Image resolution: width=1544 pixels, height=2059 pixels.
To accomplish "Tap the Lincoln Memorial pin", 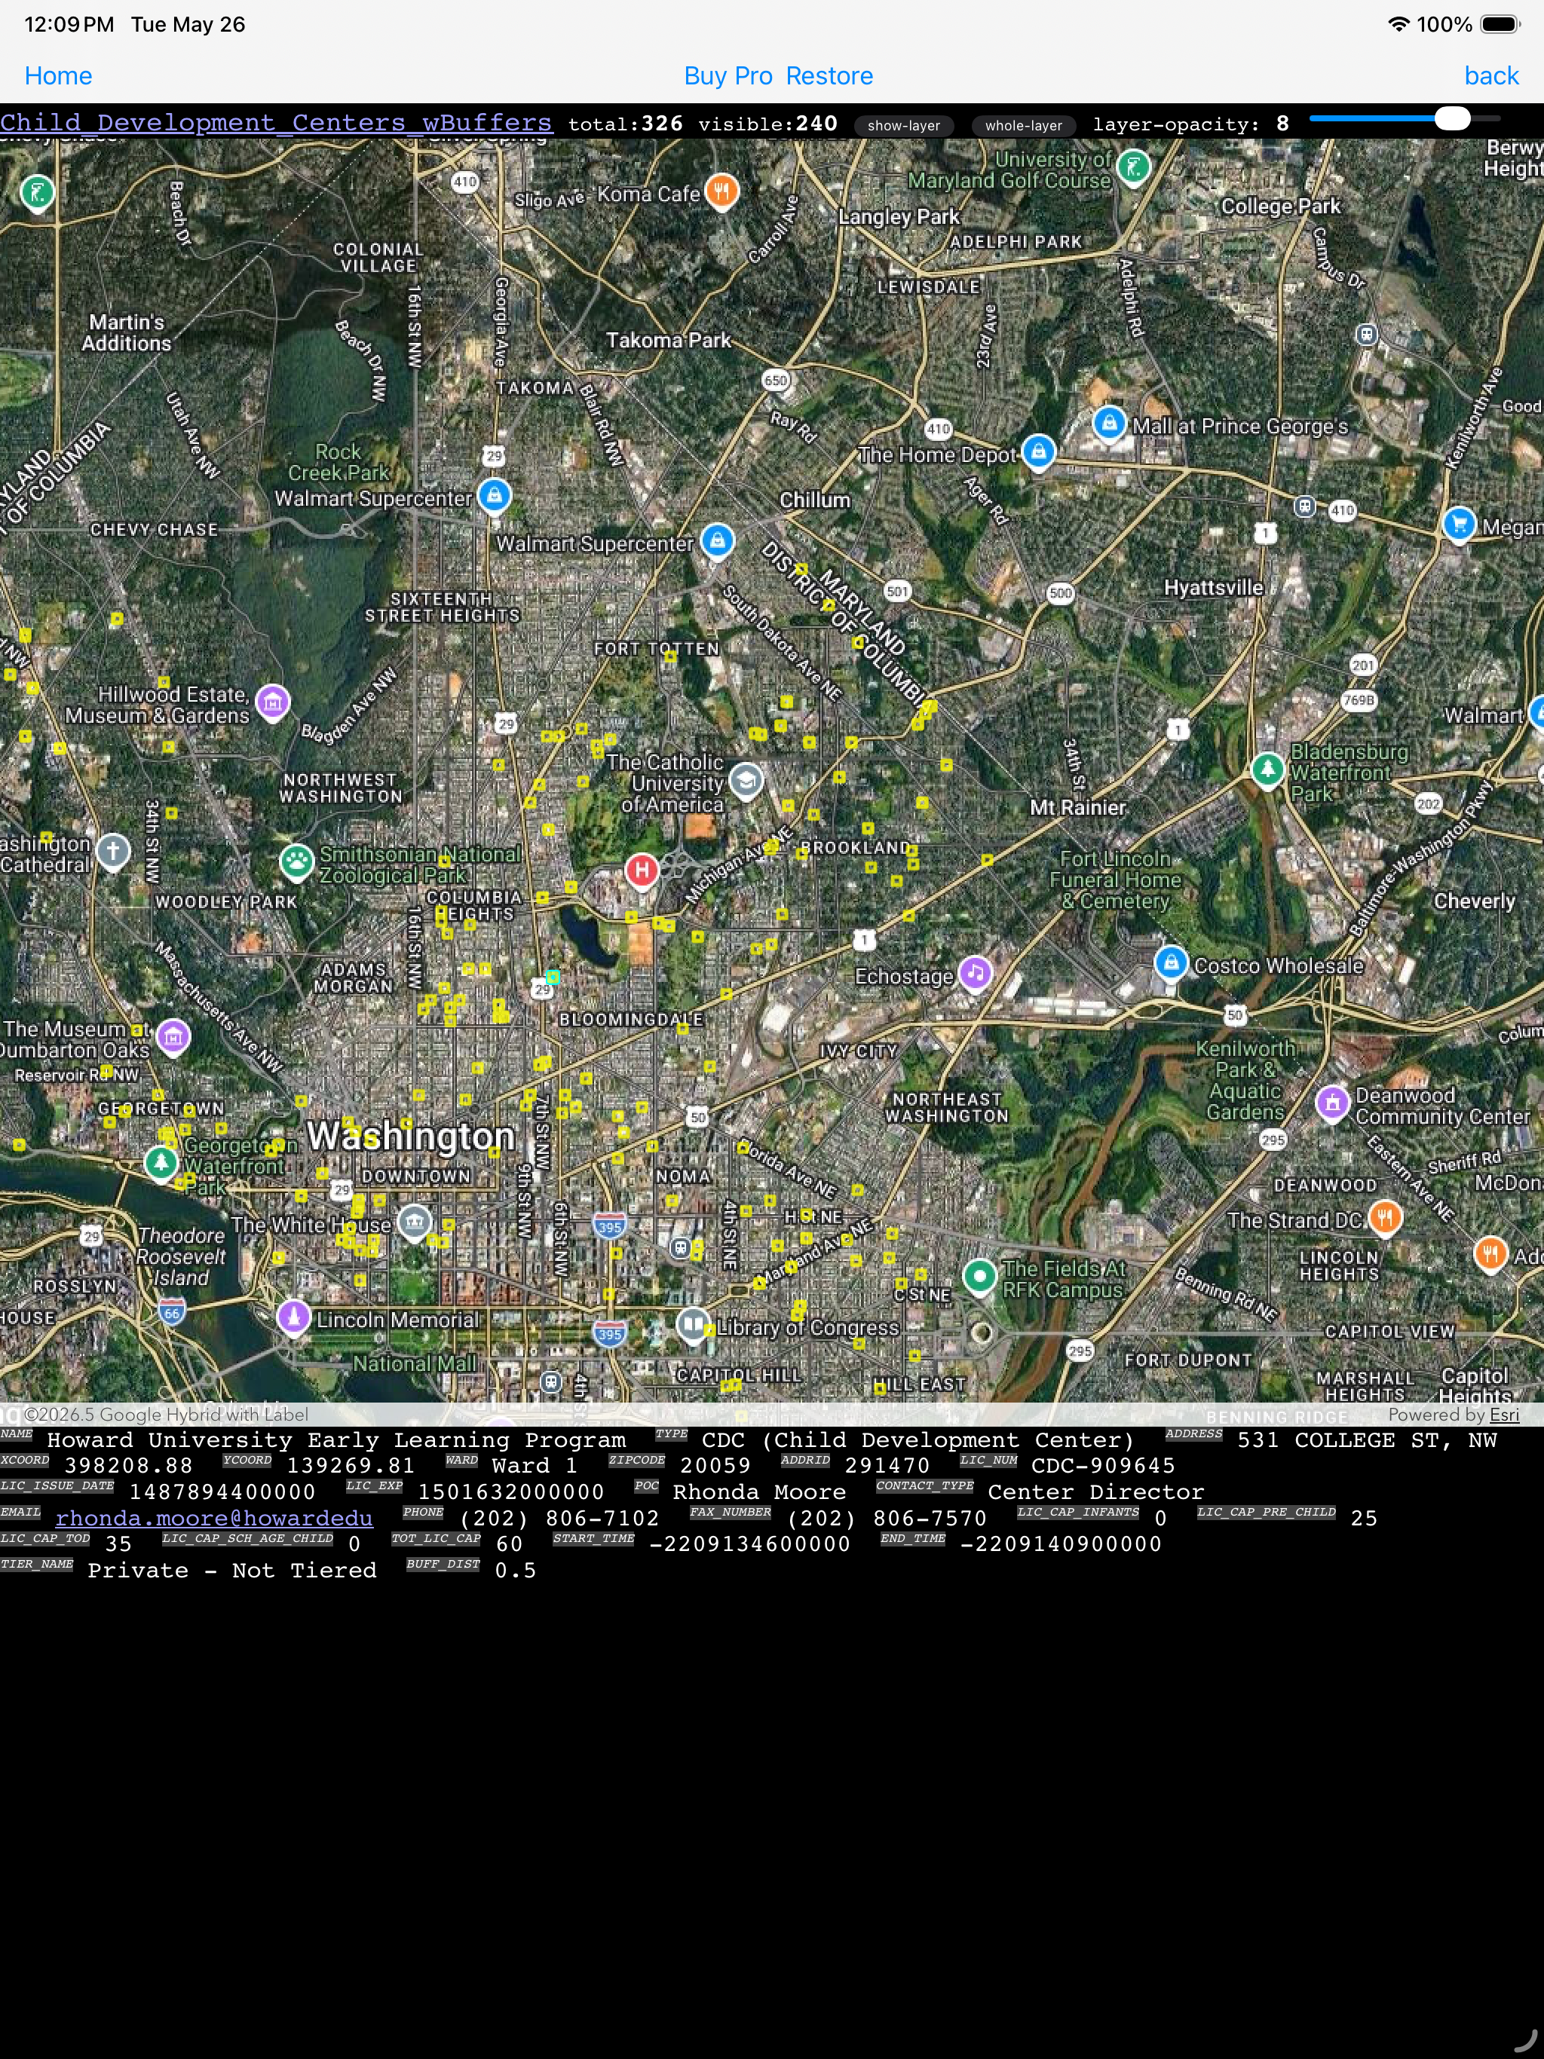I will coord(293,1318).
